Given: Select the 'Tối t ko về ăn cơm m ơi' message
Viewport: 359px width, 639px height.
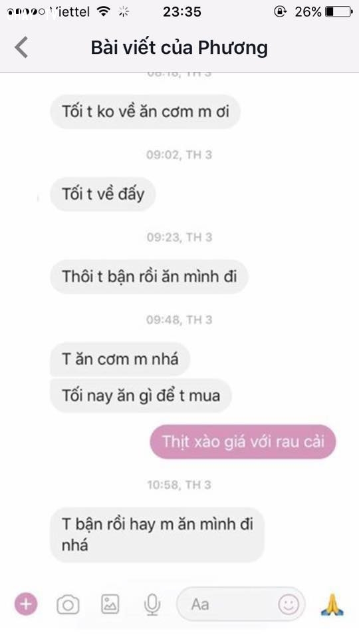Looking at the screenshot, I should [146, 112].
